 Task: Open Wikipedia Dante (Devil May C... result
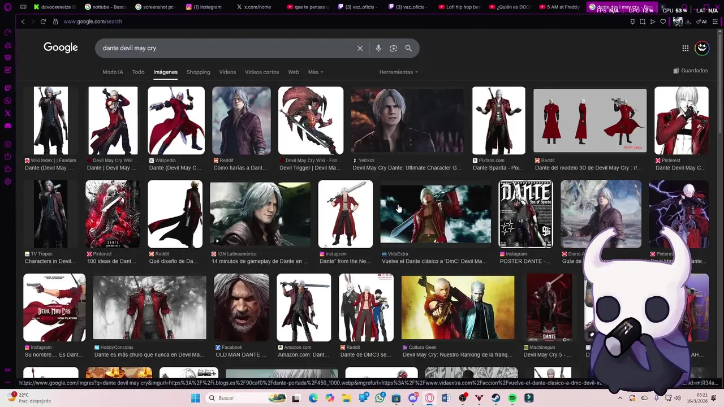click(x=175, y=168)
